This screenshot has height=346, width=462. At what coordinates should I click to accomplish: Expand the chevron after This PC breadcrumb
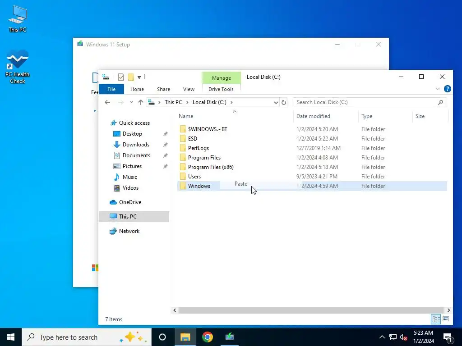[187, 102]
